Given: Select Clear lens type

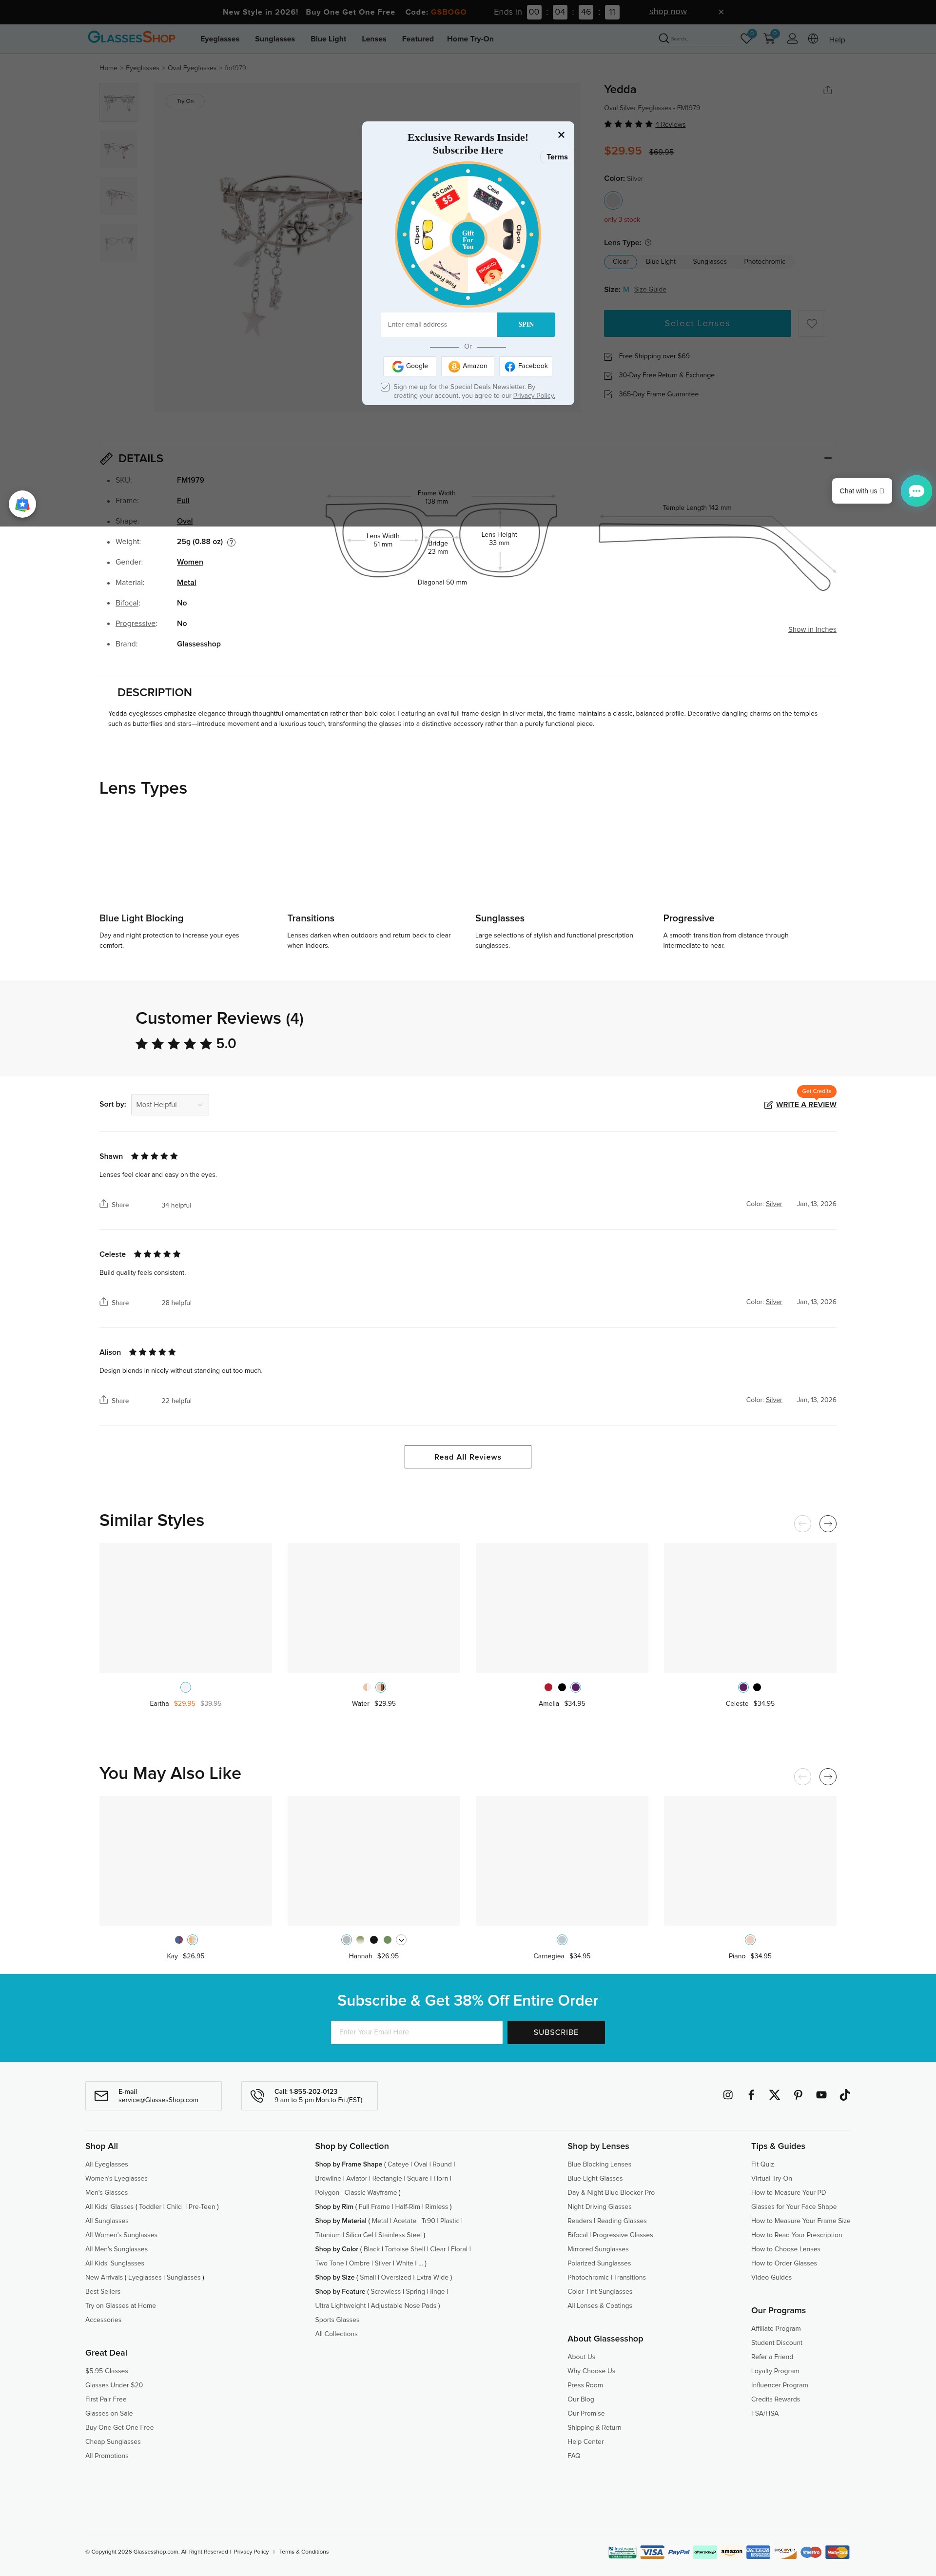Looking at the screenshot, I should pos(620,261).
